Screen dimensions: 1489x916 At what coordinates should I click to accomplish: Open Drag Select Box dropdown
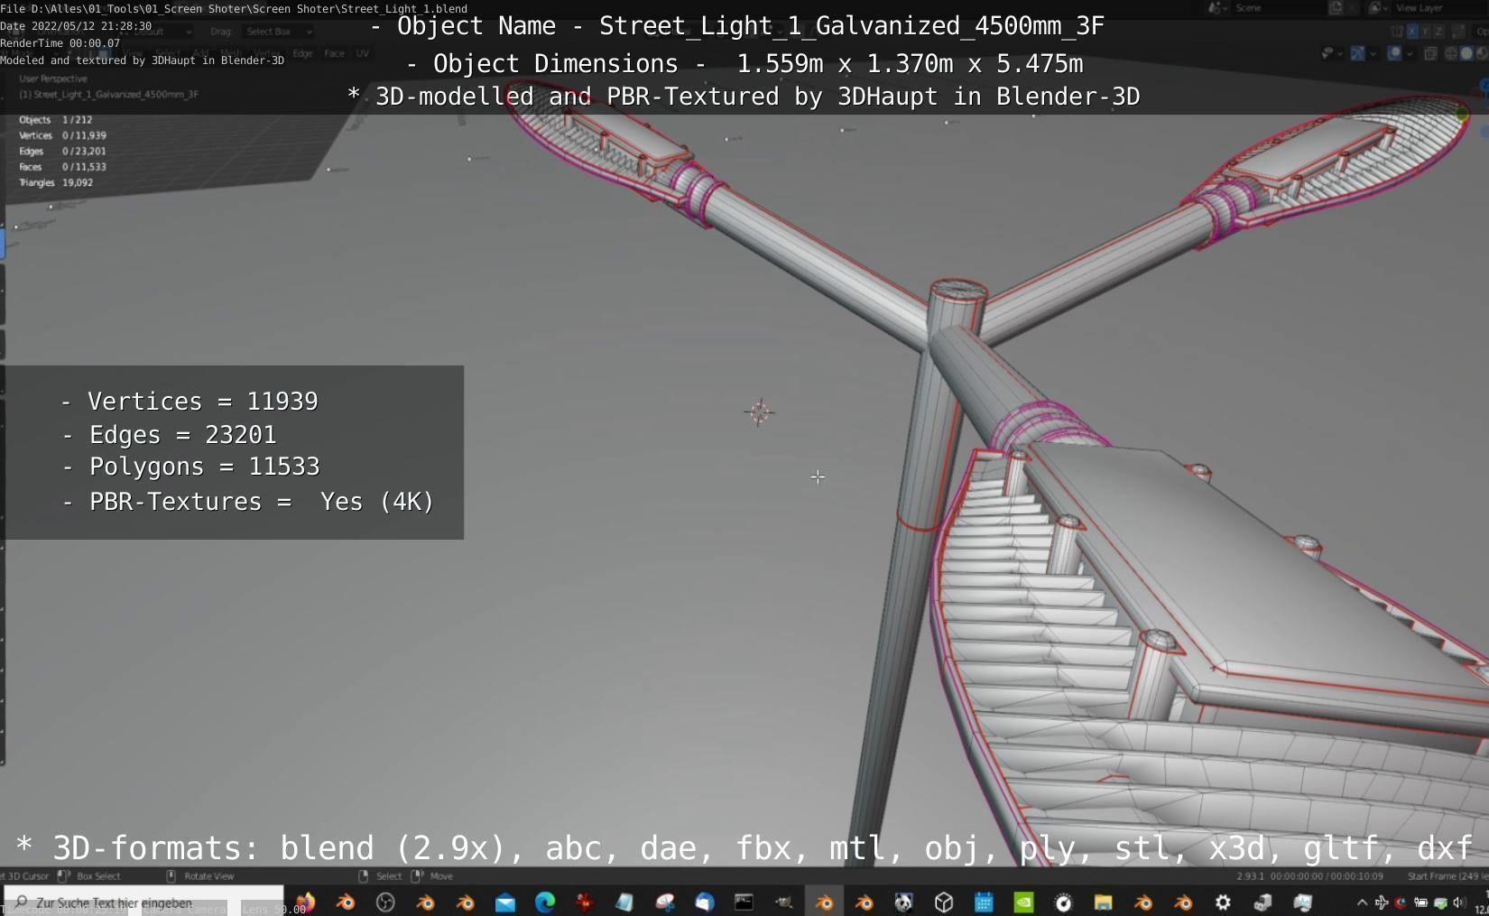pos(278,32)
